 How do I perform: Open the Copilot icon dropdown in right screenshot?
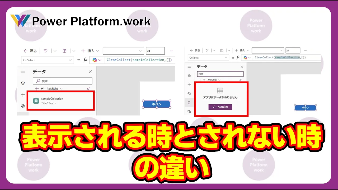click(x=247, y=58)
